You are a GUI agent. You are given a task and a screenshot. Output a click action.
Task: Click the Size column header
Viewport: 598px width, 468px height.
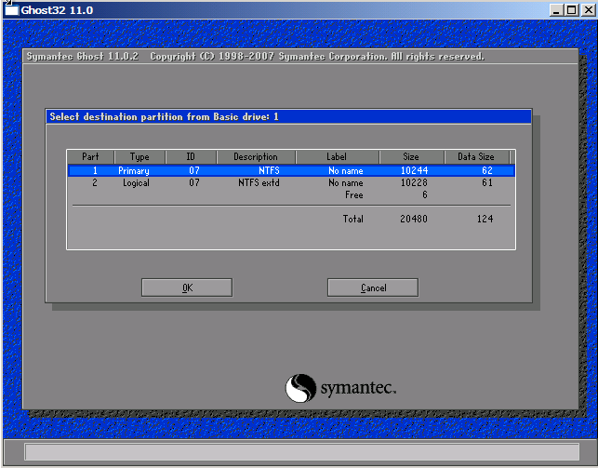coord(411,156)
